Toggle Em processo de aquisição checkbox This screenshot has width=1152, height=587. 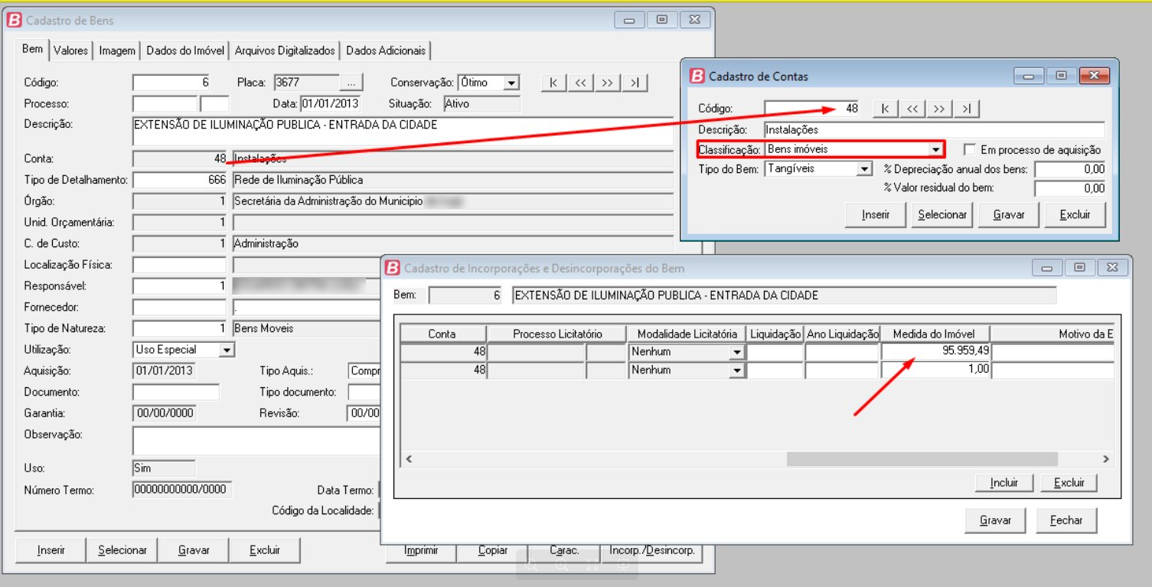(970, 150)
